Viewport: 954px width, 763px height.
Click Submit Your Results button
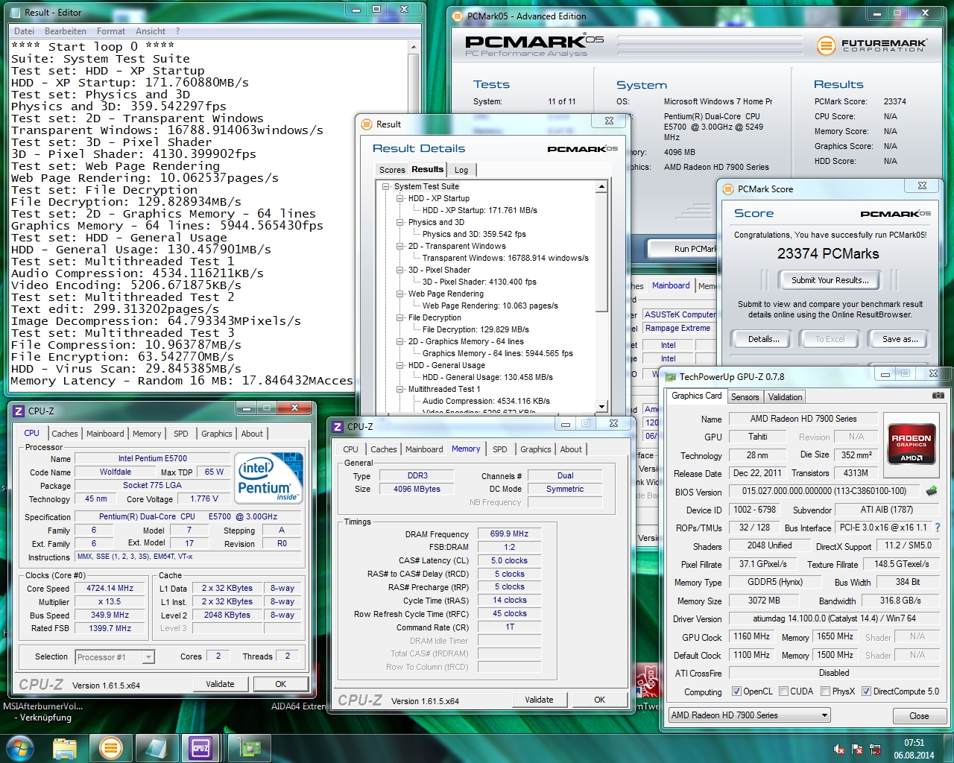830,280
